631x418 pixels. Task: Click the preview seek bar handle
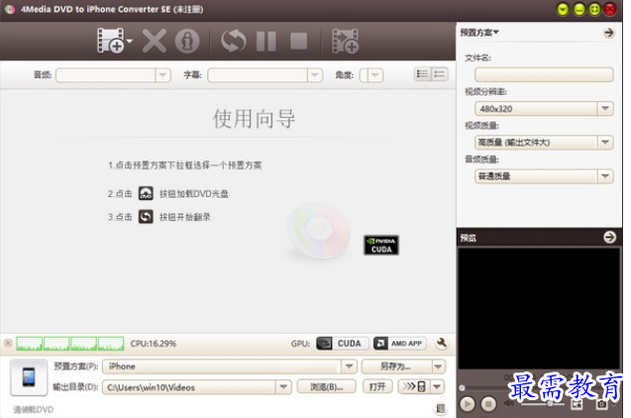tap(462, 388)
